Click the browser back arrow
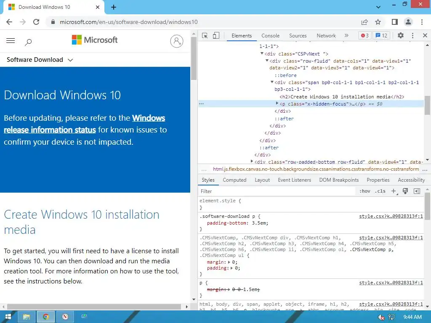This screenshot has width=431, height=323. (x=9, y=22)
